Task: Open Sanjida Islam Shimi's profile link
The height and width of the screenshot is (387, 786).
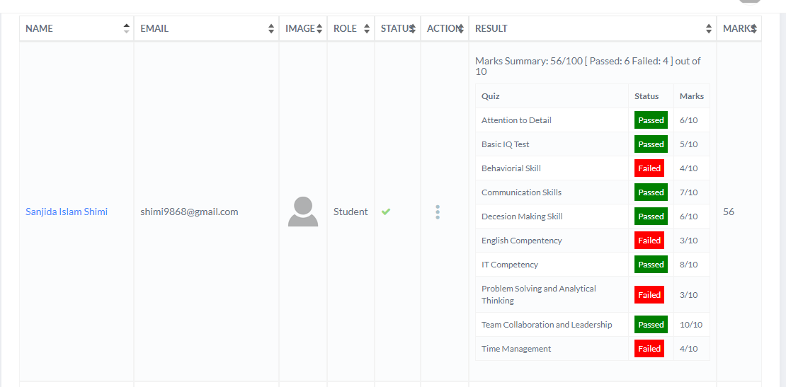Action: tap(67, 212)
